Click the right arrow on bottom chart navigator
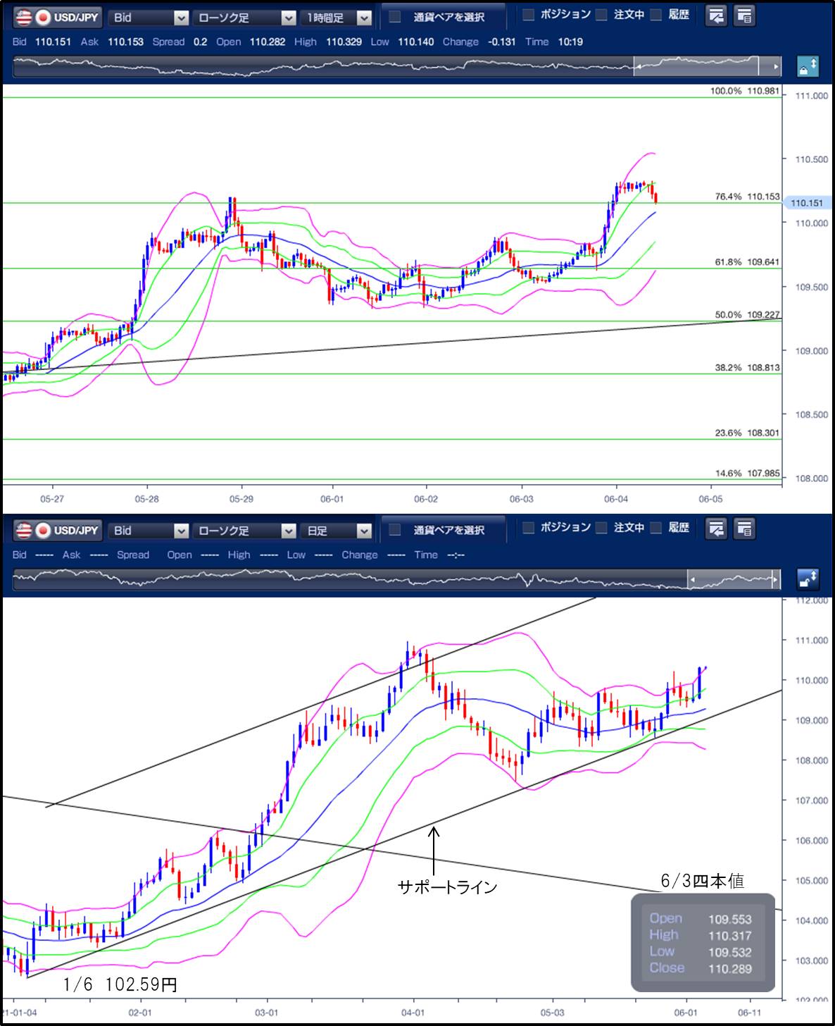This screenshot has height=1026, width=835. pos(776,580)
